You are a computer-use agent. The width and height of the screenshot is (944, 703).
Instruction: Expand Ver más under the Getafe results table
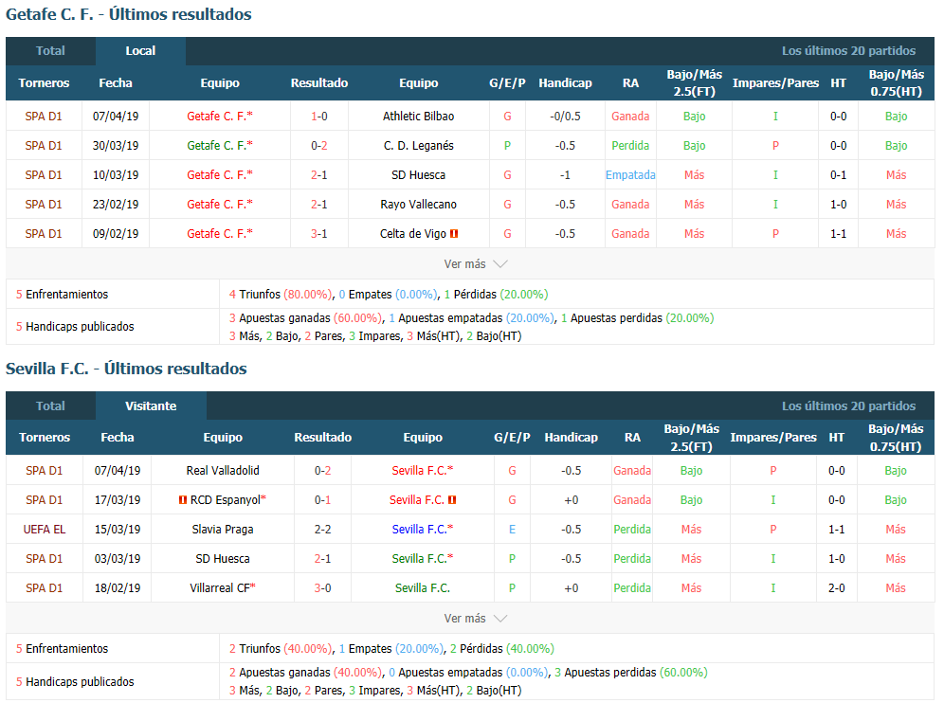coord(476,263)
